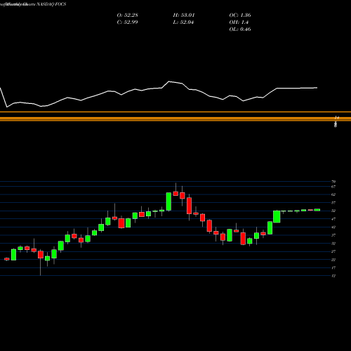The height and width of the screenshot is (351, 351).
Task: Click the low value L: 52.04
Action: point(183,22)
